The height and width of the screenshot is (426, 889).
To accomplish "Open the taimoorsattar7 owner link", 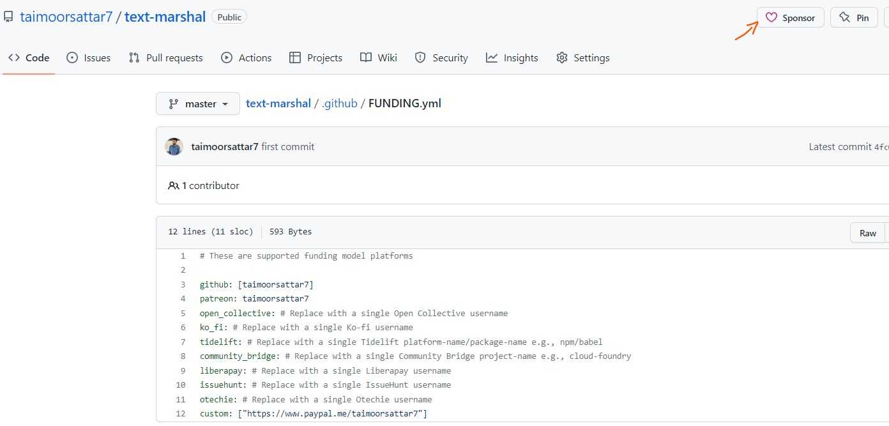I will 66,17.
